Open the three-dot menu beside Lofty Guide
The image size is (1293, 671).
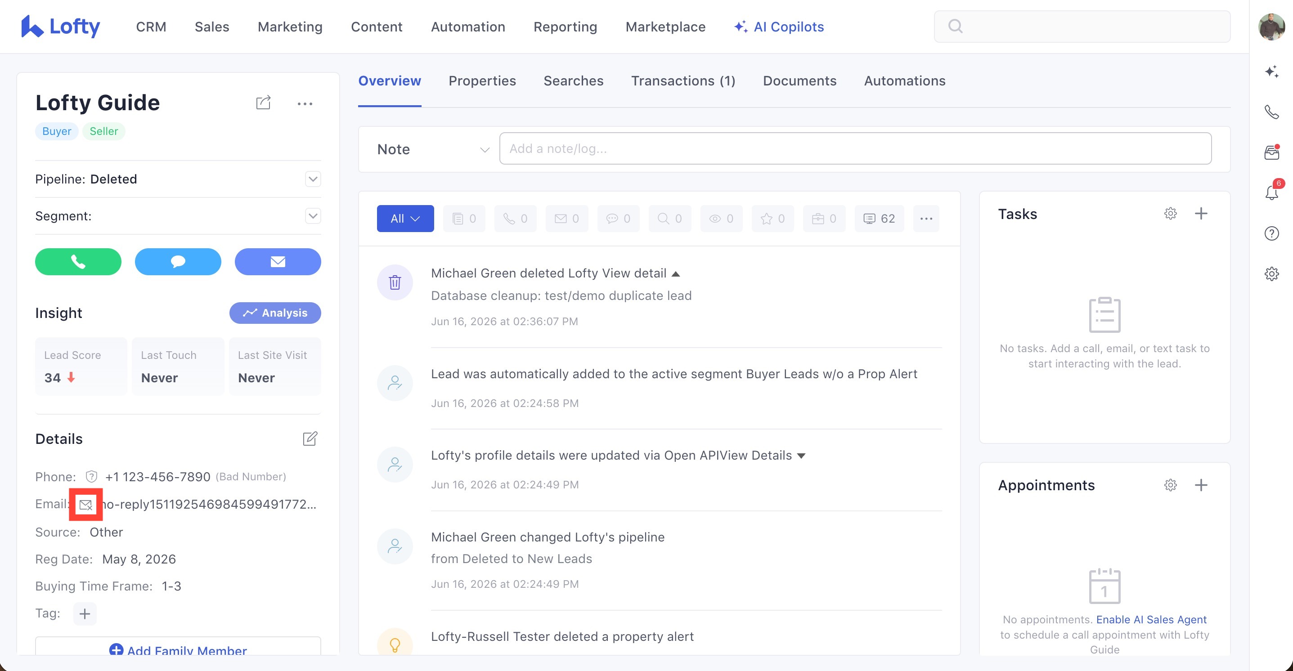[305, 104]
